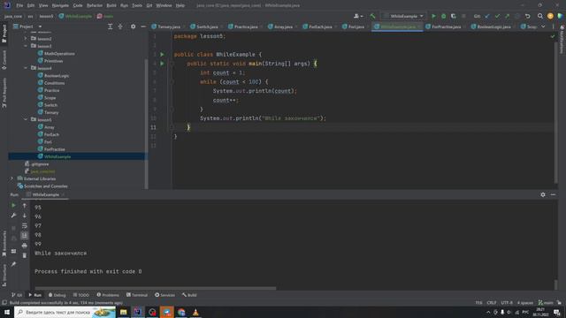Open Chrome from the taskbar
The height and width of the screenshot is (318, 566).
pyautogui.click(x=181, y=312)
